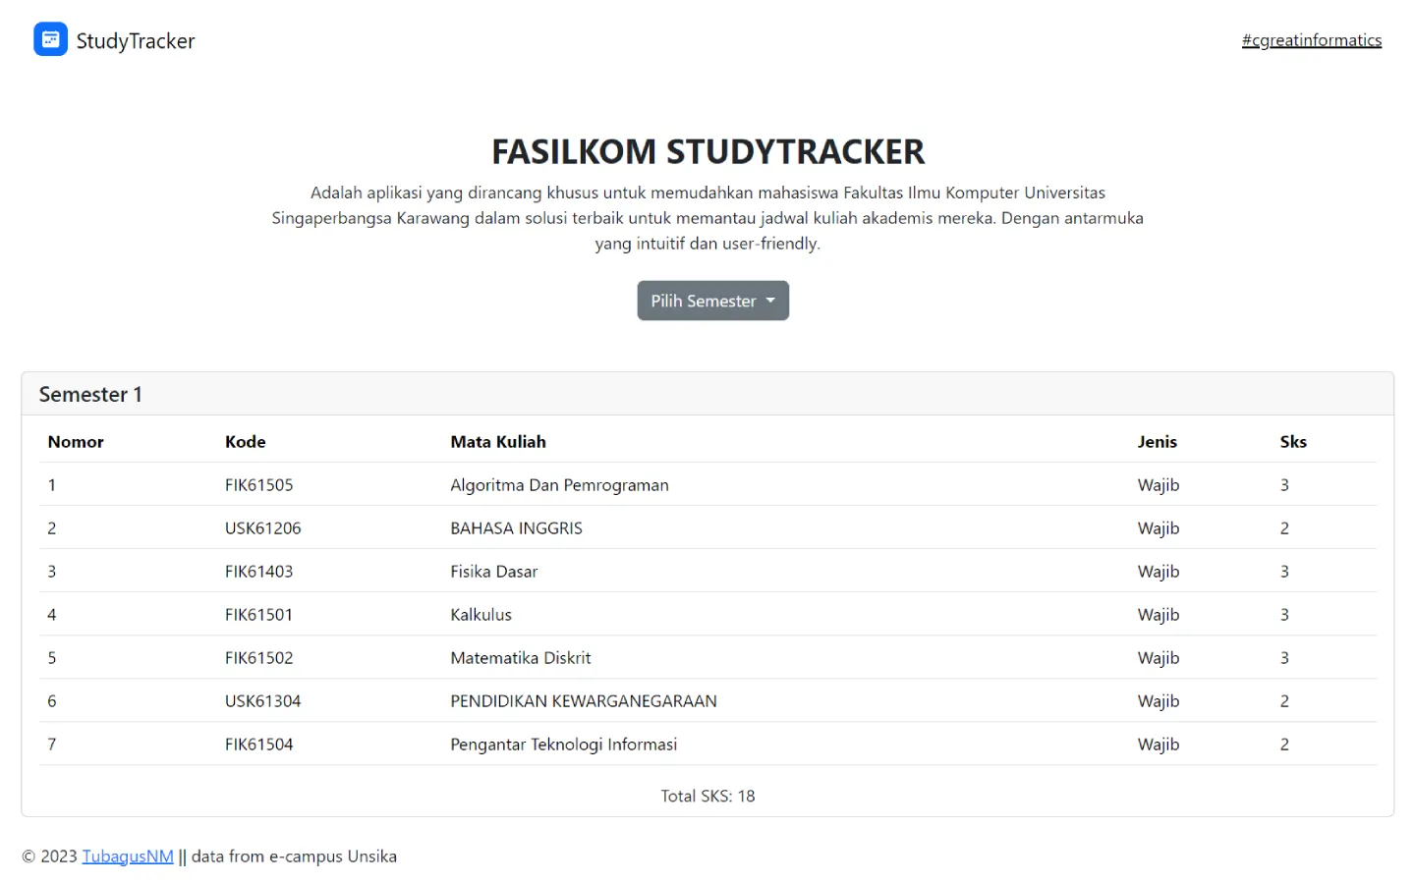The height and width of the screenshot is (884, 1415).
Task: Click Pengantar Teknologi Informasi course name
Action: pyautogui.click(x=564, y=745)
